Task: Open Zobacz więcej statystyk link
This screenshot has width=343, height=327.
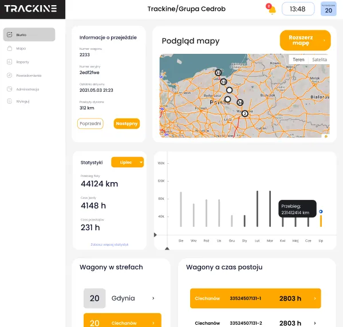Action: [x=109, y=245]
